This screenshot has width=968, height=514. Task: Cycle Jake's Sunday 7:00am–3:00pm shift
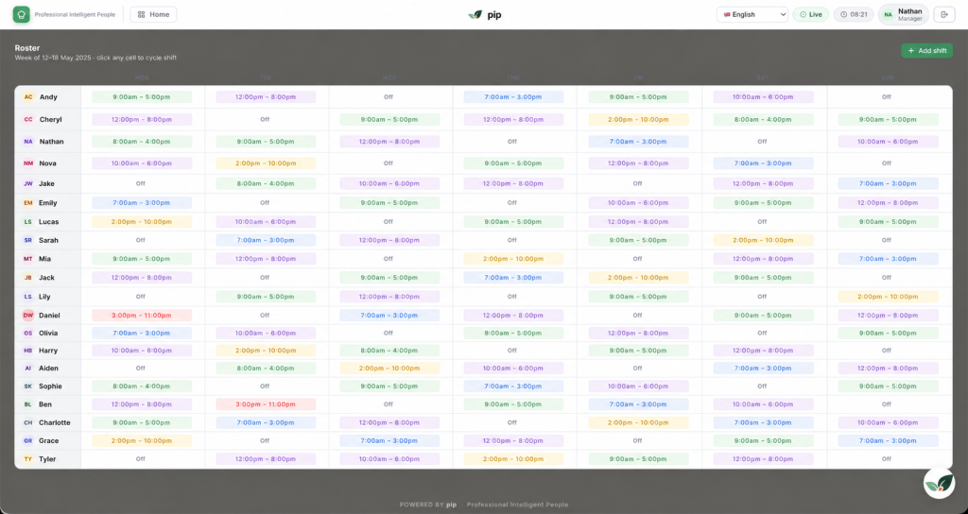tap(888, 184)
